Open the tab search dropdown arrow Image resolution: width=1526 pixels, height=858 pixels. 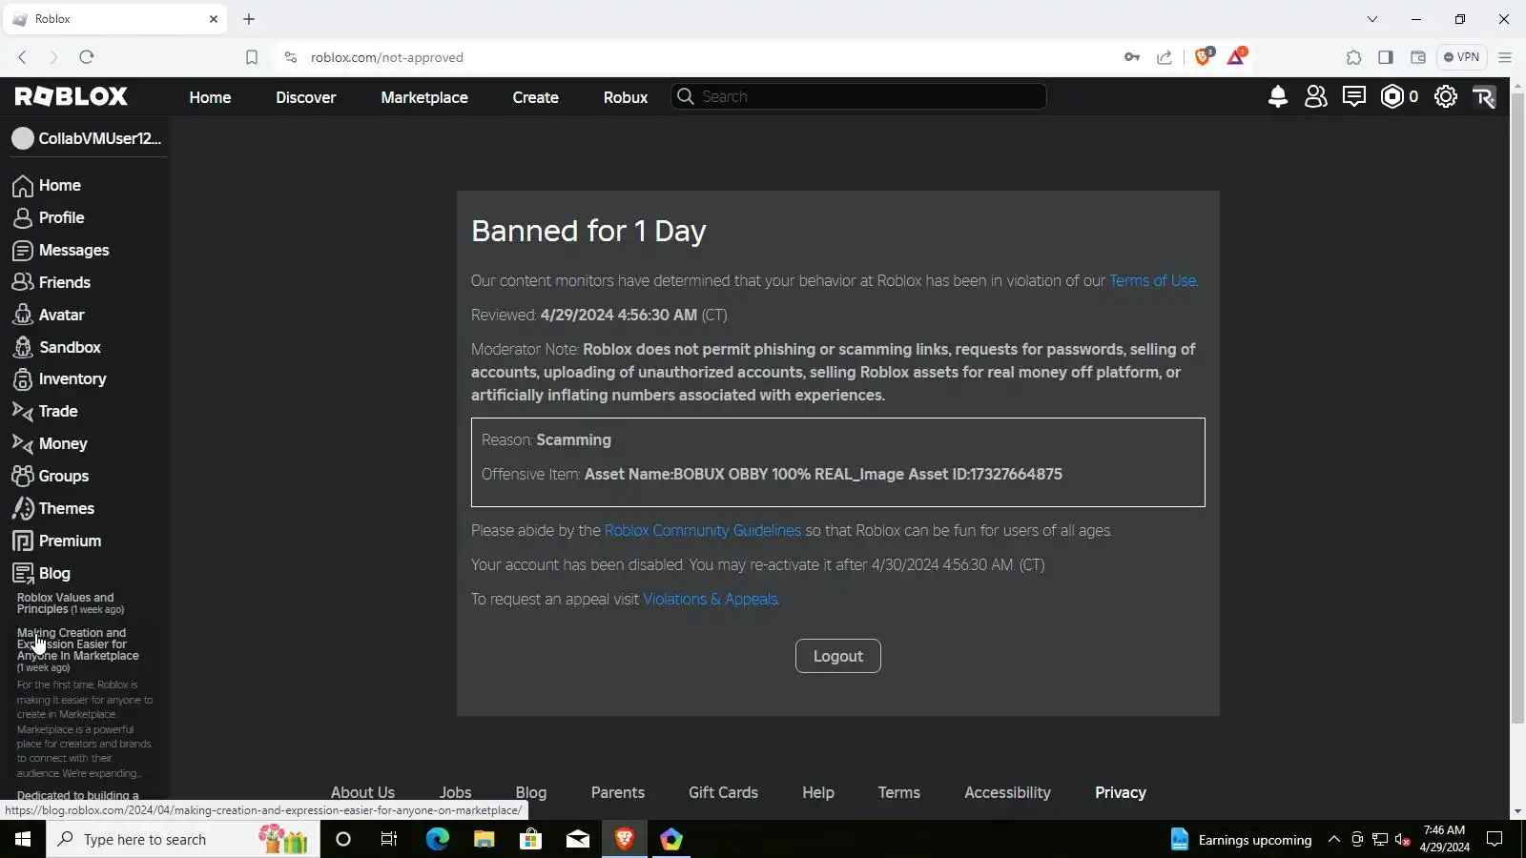1372,19
